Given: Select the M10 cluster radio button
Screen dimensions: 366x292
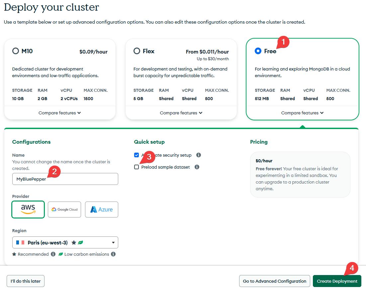Looking at the screenshot, I should coord(15,51).
